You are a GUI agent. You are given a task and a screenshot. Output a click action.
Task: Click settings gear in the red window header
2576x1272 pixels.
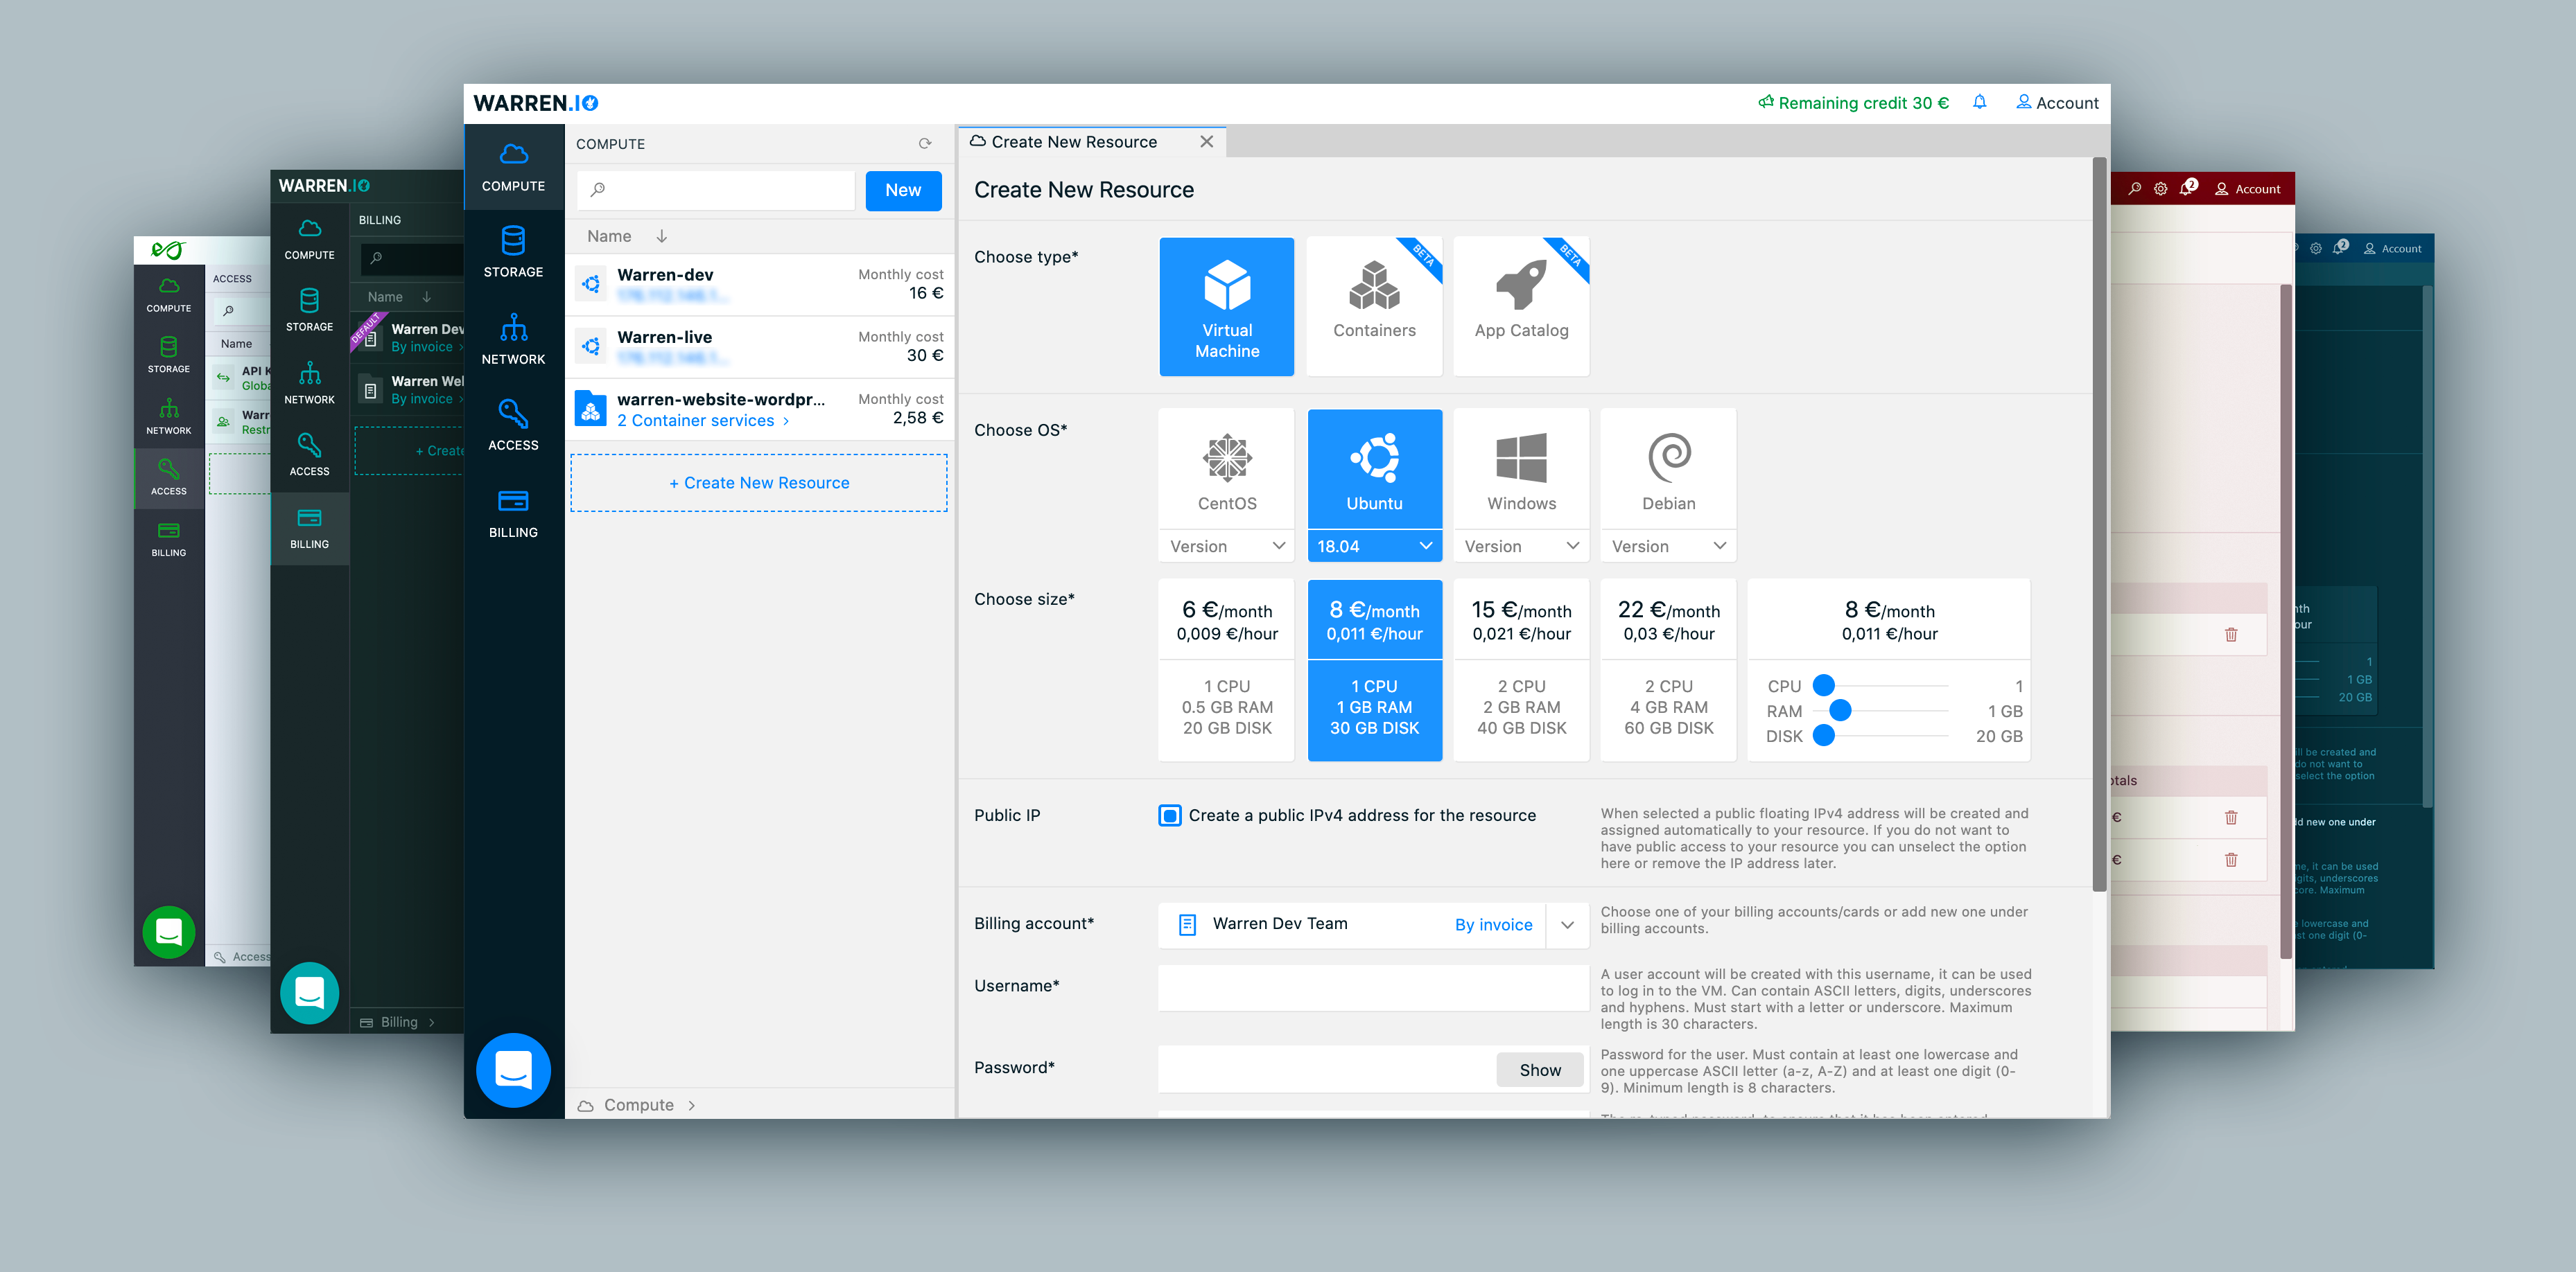tap(2160, 188)
